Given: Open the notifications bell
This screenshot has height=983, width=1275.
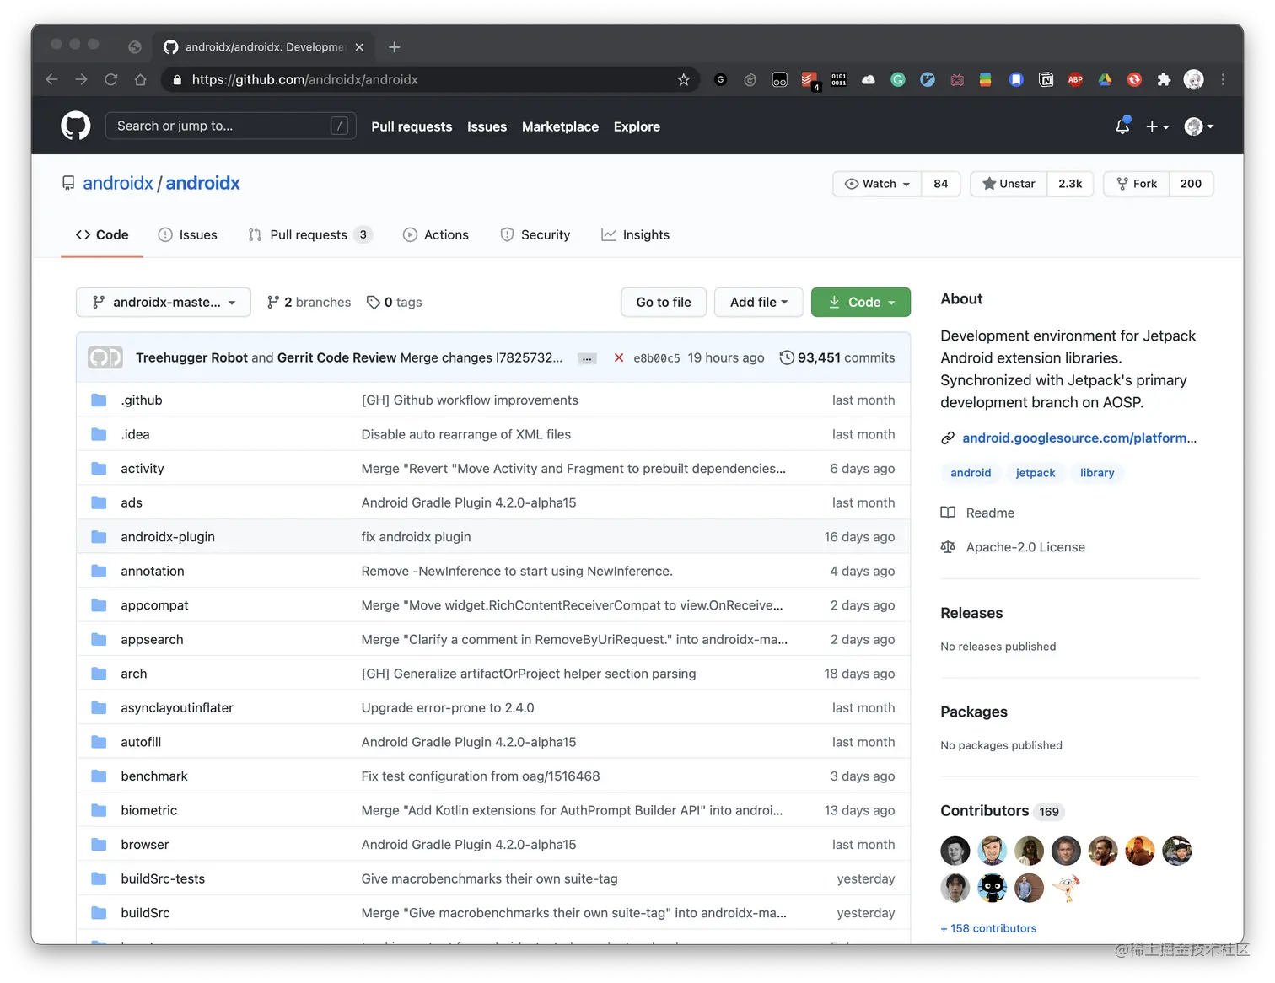Looking at the screenshot, I should (1122, 126).
